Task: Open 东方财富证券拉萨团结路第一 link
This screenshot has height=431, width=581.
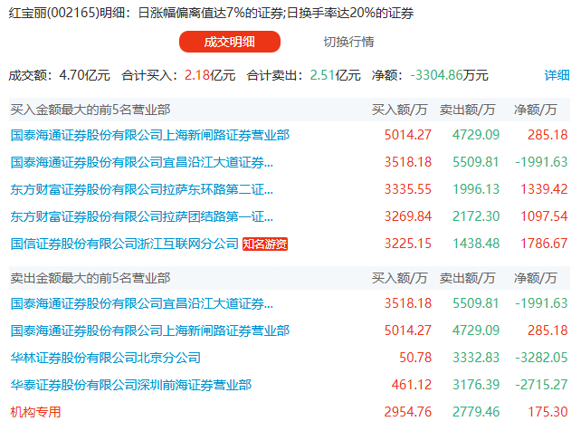Action: tap(142, 216)
